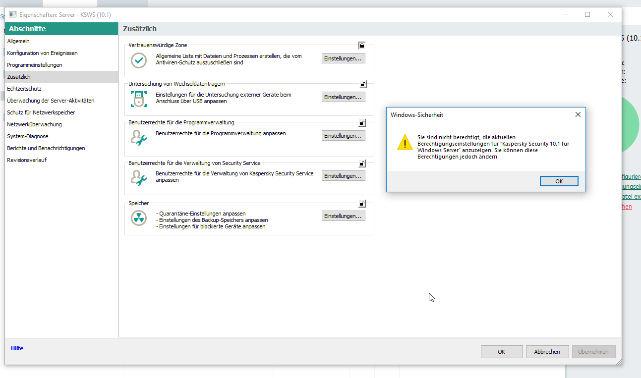The width and height of the screenshot is (641, 378).
Task: Toggle the lock for Benutzerrechte für die Programmverwaltung
Action: [362, 123]
